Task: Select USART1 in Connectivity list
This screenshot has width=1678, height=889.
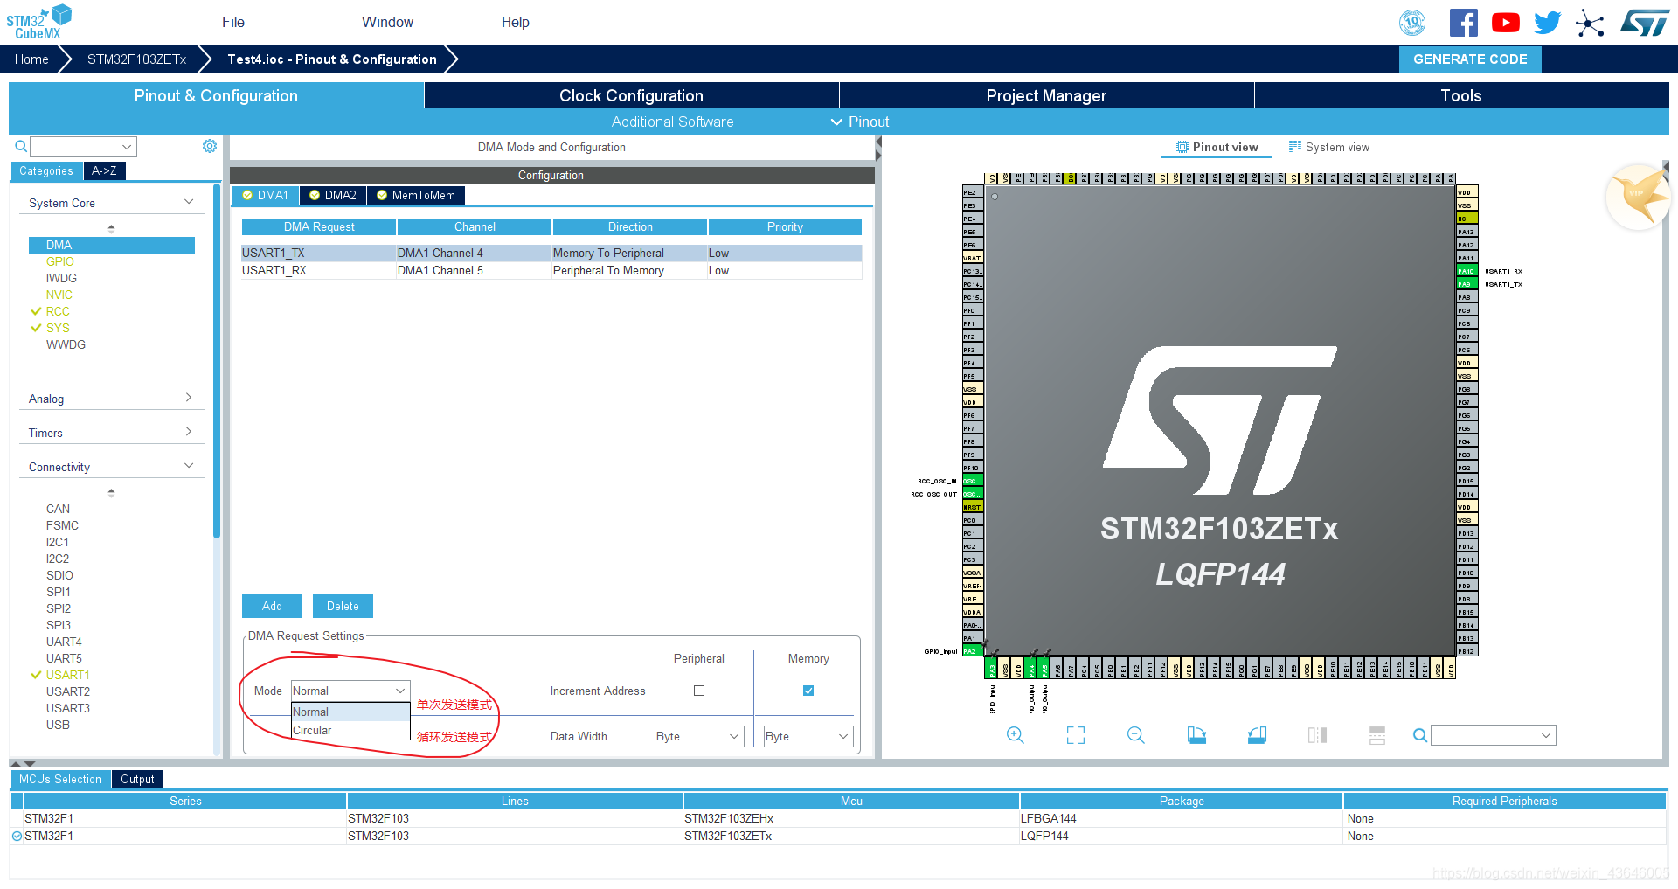Action: [x=67, y=675]
